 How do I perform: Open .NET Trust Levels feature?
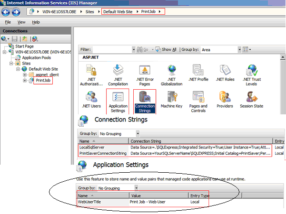coord(252,75)
